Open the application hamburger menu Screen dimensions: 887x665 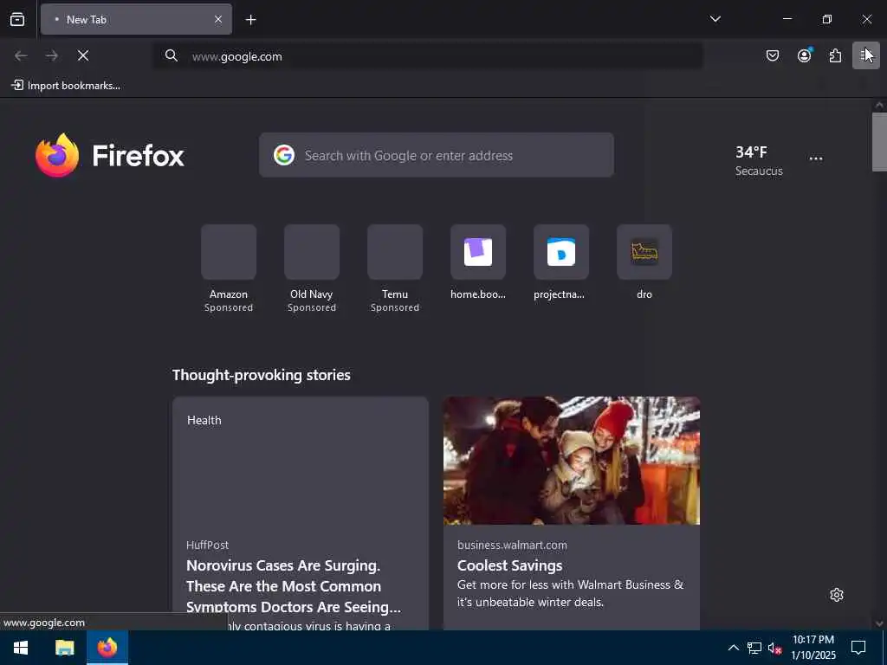[x=865, y=55]
